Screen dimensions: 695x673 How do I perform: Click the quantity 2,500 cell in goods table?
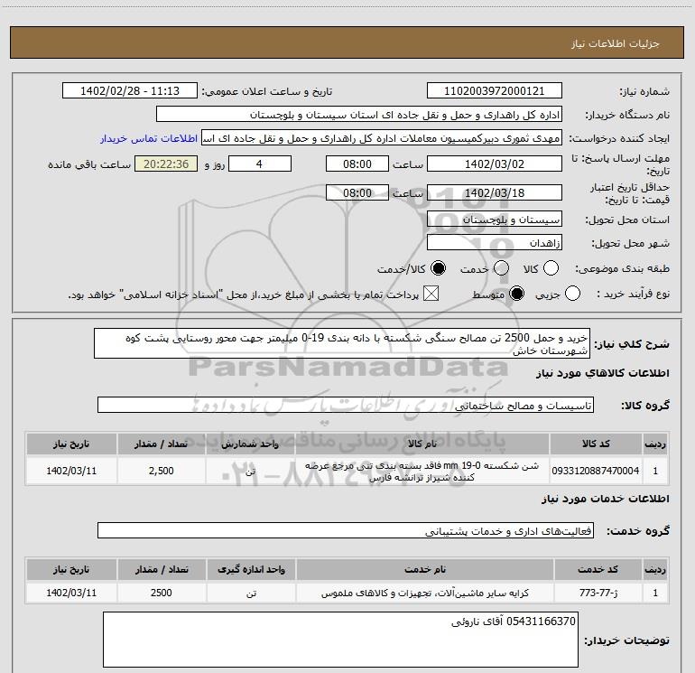pyautogui.click(x=161, y=471)
